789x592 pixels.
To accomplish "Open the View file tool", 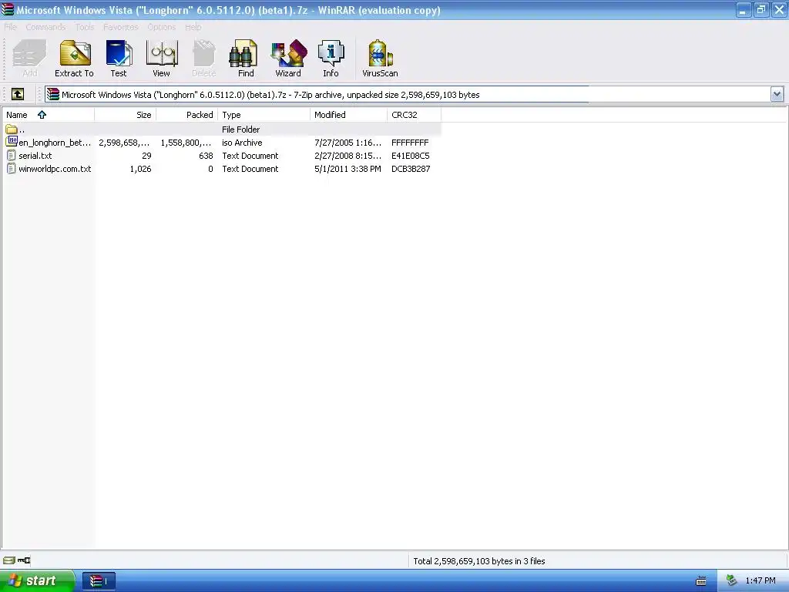I will pyautogui.click(x=161, y=59).
